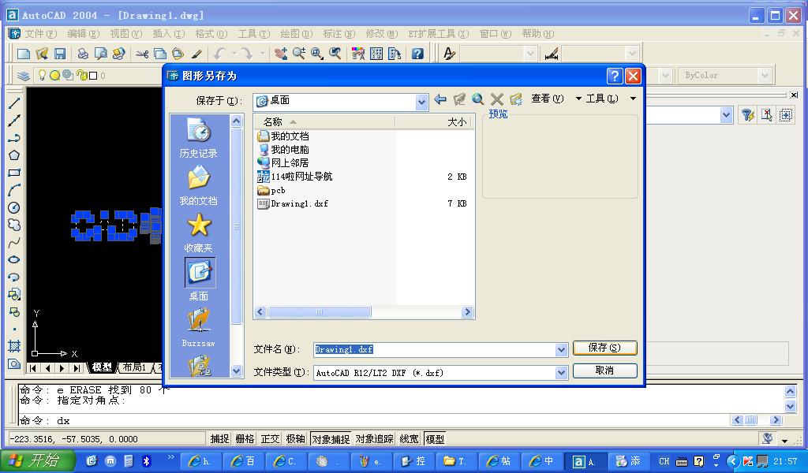Go back using dialog's blue arrow icon
Viewport: 808px width, 473px height.
point(440,99)
